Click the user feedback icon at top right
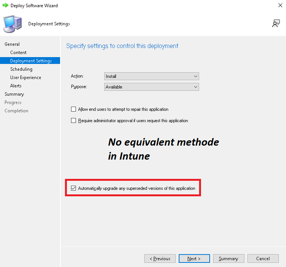The image size is (286, 267). pyautogui.click(x=276, y=23)
